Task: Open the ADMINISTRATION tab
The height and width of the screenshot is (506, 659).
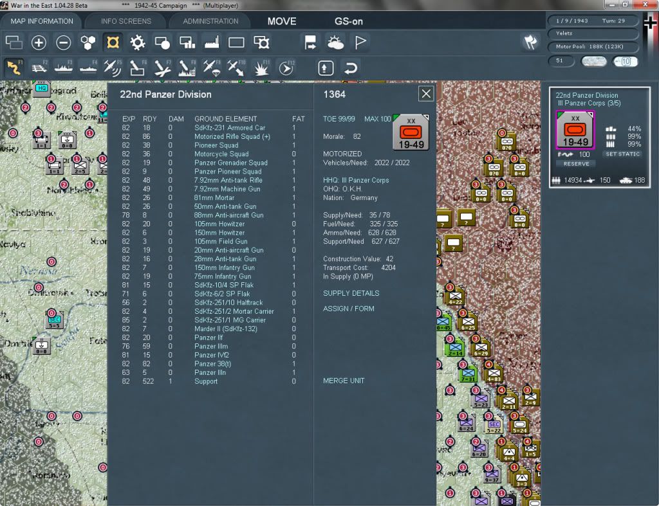Action: [210, 21]
